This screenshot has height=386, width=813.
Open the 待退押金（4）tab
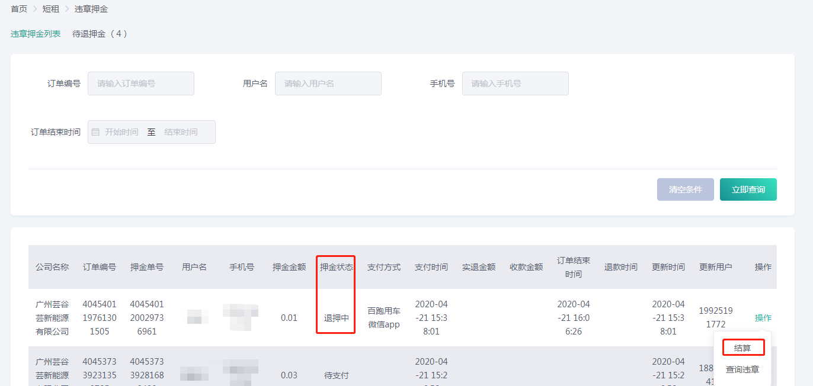(100, 34)
